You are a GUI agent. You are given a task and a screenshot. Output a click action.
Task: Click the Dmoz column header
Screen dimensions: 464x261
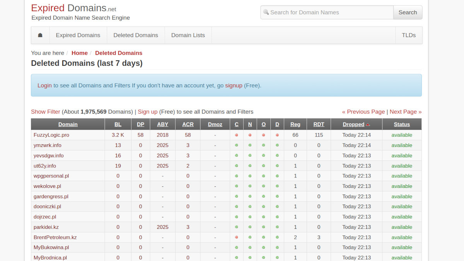(x=215, y=125)
